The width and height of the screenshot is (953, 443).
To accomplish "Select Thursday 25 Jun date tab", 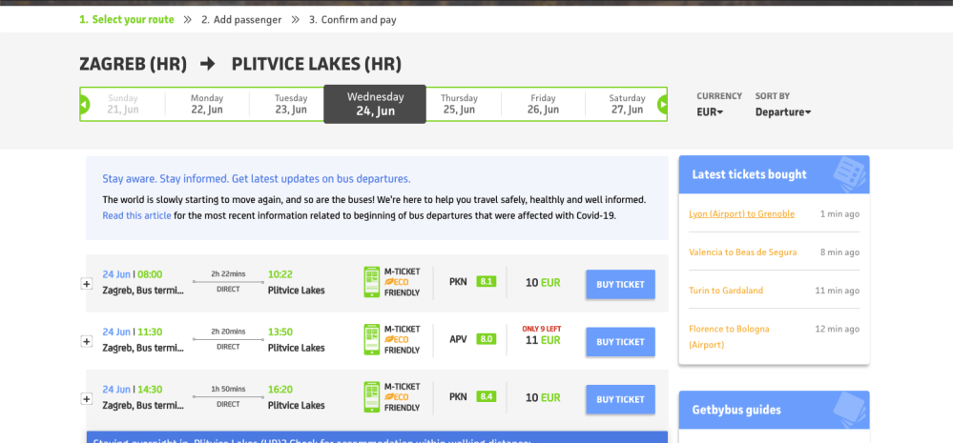I will click(460, 104).
